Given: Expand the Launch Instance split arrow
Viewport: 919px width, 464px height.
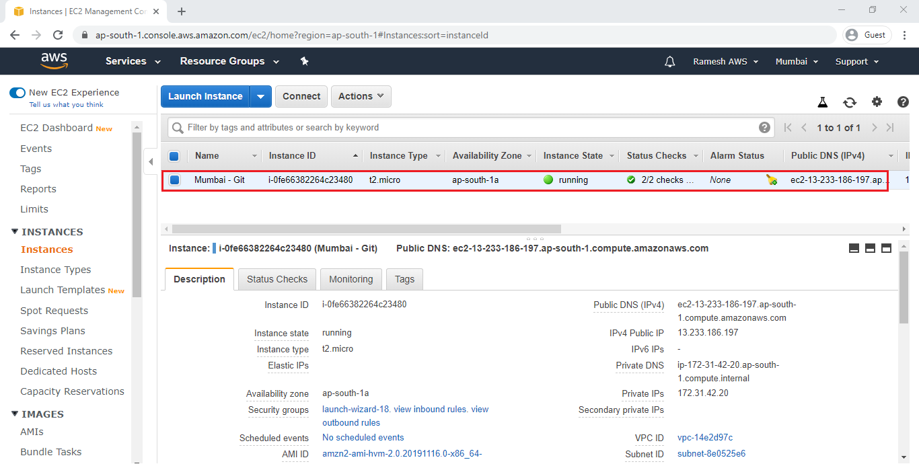Looking at the screenshot, I should (260, 96).
